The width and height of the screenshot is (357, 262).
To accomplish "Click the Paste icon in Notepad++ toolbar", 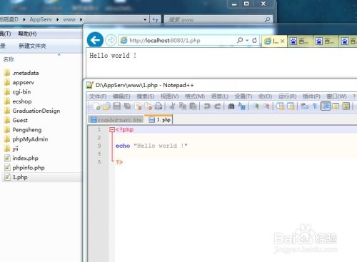I will tap(193, 106).
